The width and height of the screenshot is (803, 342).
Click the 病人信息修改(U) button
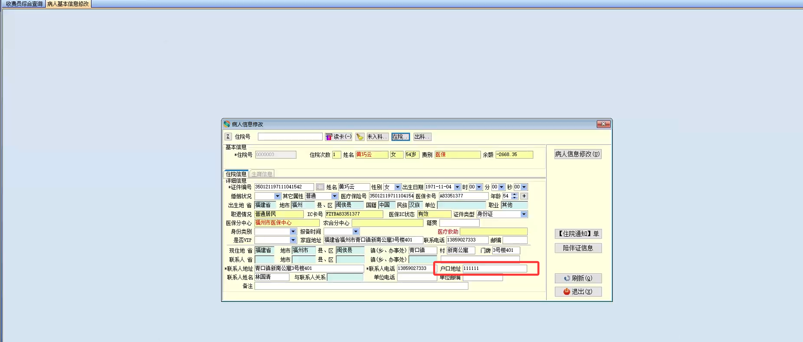(577, 154)
